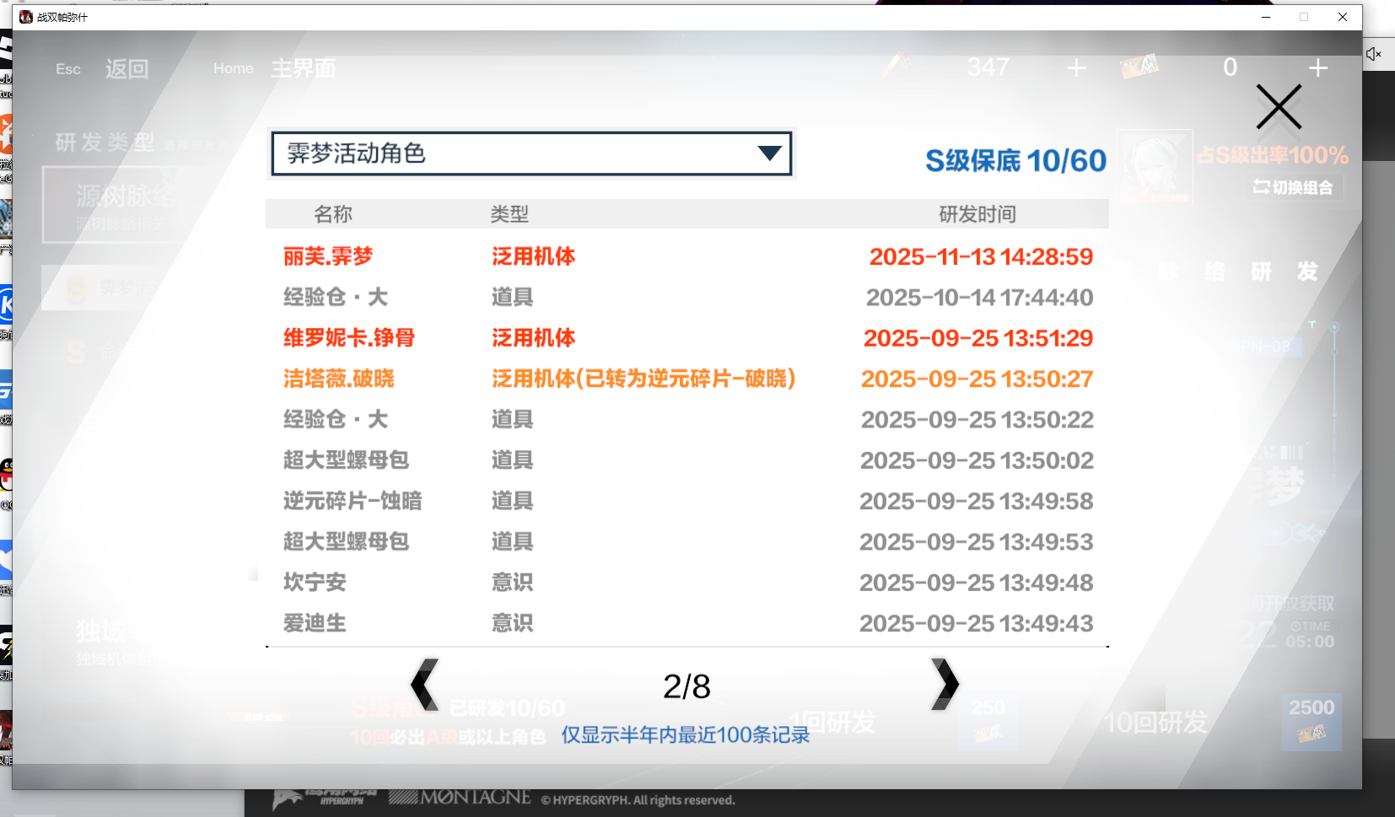
Task: Click the game's icon in the title bar
Action: [26, 17]
